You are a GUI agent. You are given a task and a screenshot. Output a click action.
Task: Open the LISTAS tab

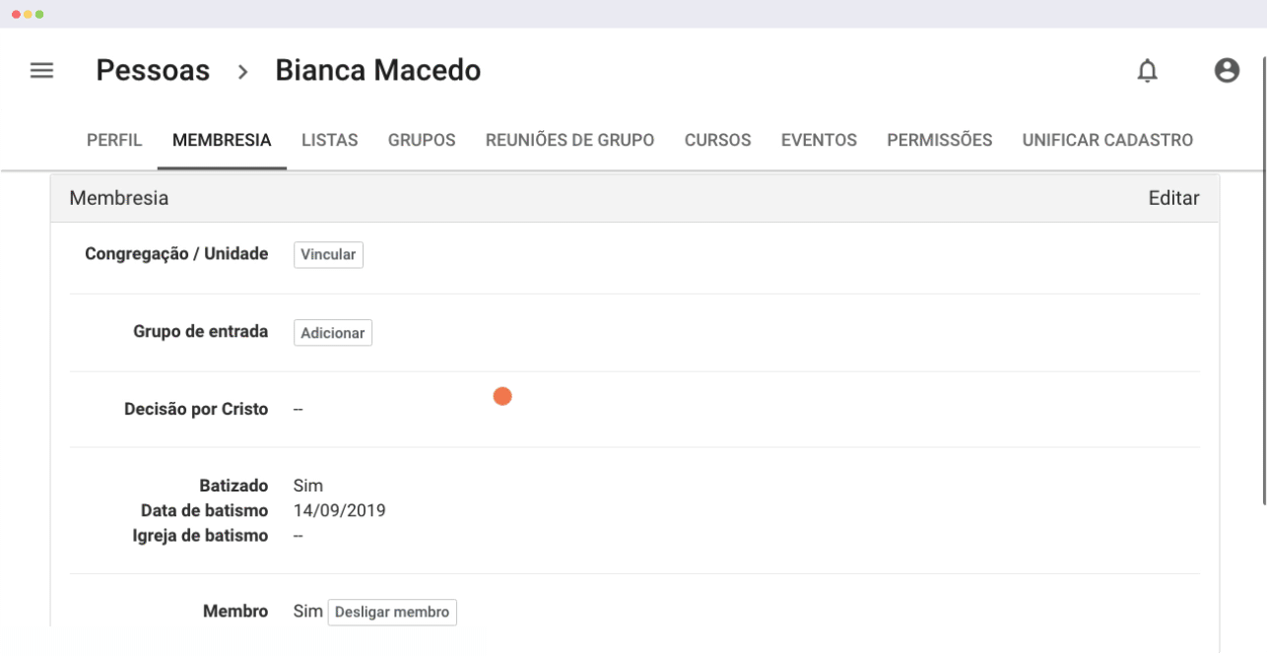click(x=330, y=140)
